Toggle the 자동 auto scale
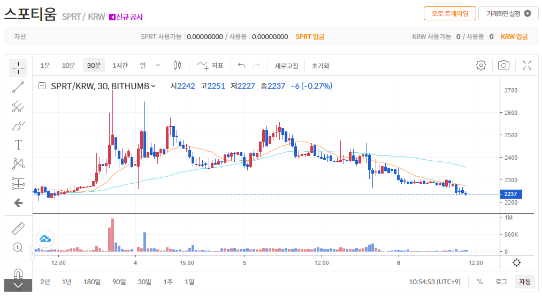This screenshot has width=542, height=297. pyautogui.click(x=525, y=282)
